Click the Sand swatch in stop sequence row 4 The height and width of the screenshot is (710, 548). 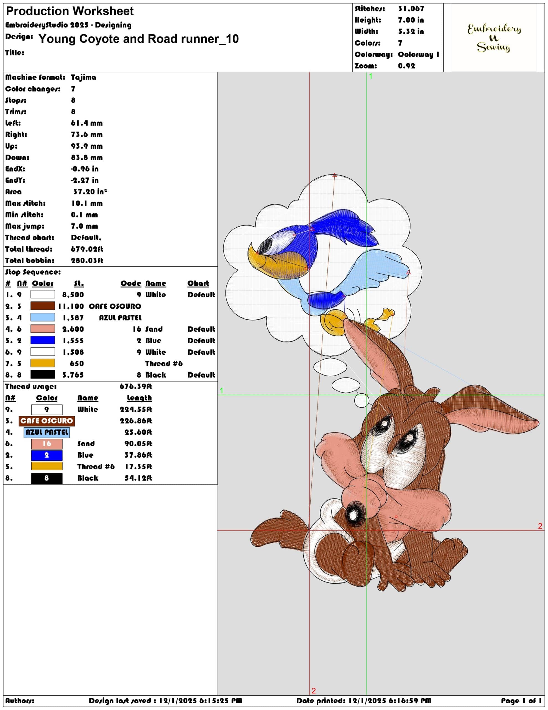(43, 329)
